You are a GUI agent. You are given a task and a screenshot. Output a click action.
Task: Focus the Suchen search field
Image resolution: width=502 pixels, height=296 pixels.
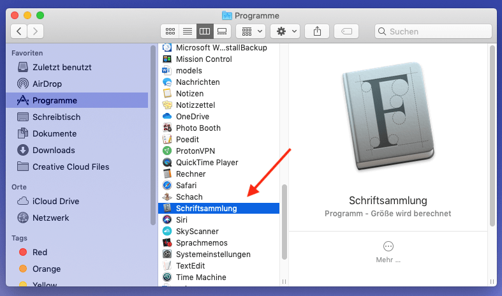433,31
